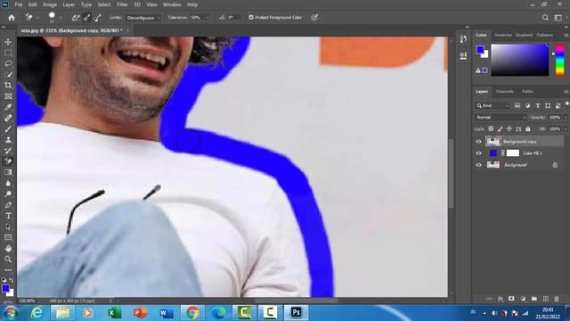Image resolution: width=570 pixels, height=321 pixels.
Task: Select the Path Selection tool
Action: tap(8, 226)
